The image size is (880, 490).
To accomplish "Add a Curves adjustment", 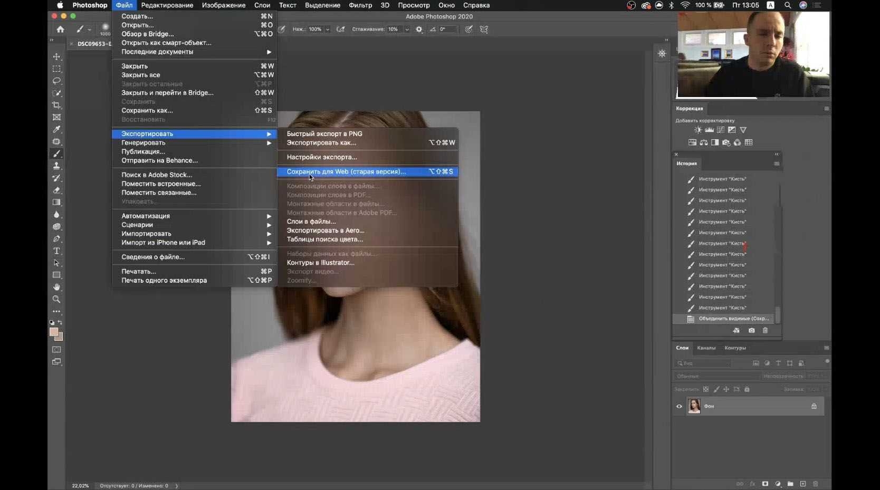I will point(721,130).
